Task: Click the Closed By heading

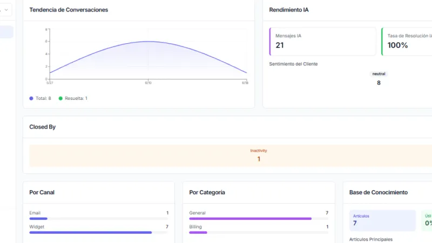Action: [x=43, y=127]
